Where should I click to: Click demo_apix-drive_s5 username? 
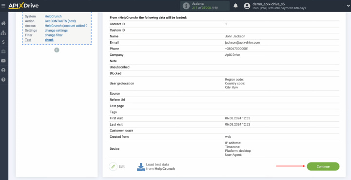click(x=269, y=4)
